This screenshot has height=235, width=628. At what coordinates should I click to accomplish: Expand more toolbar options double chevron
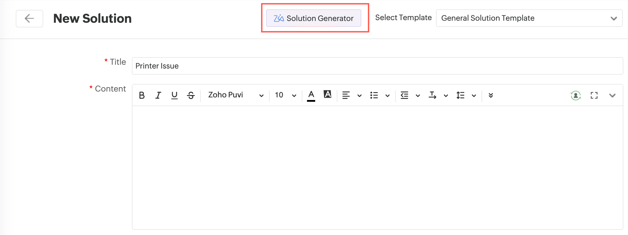(491, 95)
